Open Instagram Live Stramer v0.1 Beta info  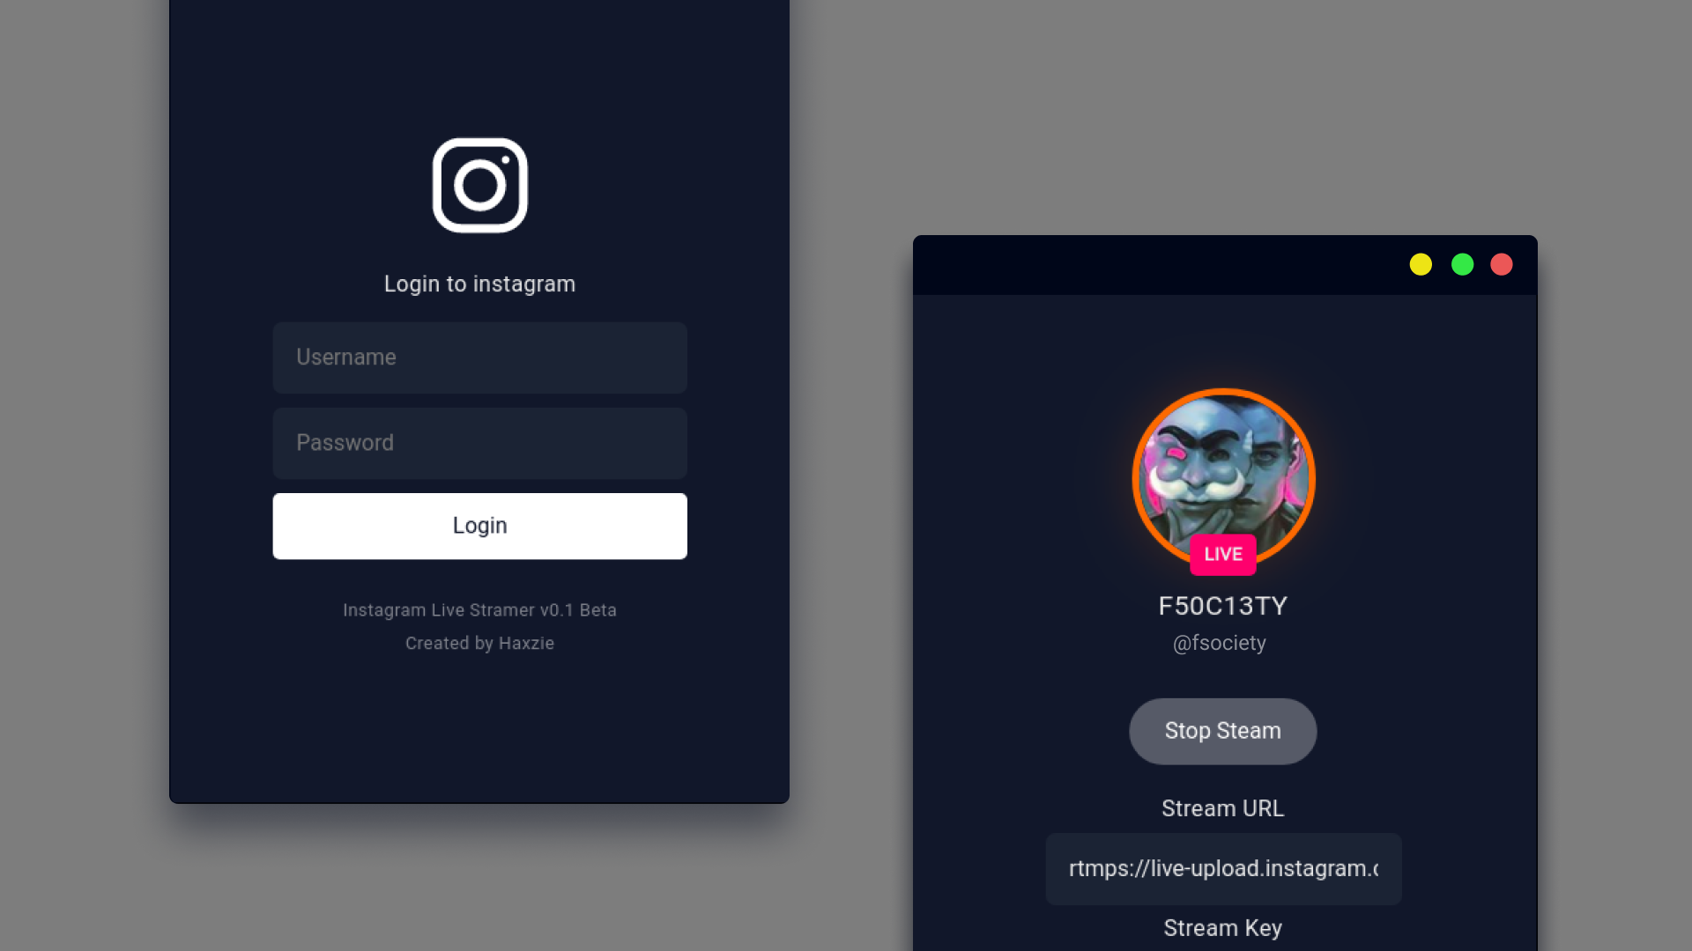(x=480, y=609)
